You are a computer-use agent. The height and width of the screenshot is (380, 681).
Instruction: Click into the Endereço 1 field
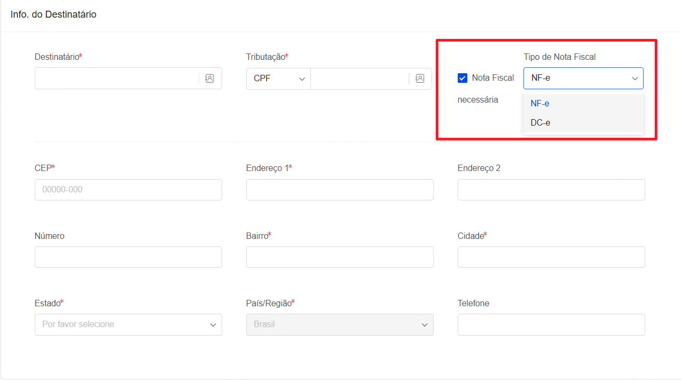pos(340,190)
